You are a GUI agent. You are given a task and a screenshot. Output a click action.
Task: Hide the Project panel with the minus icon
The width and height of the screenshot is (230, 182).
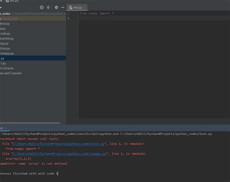pos(63,7)
